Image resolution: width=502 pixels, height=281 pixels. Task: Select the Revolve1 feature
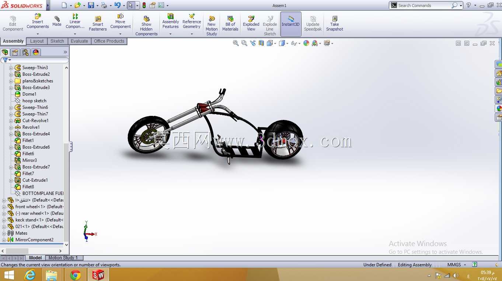coord(31,127)
